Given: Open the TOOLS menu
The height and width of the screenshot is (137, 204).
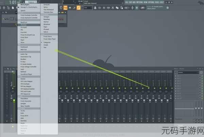Looking at the screenshot, I should point(157,2).
